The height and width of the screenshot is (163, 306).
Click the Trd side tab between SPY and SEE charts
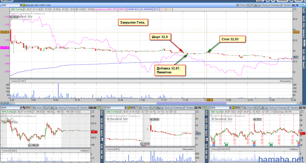[102, 113]
